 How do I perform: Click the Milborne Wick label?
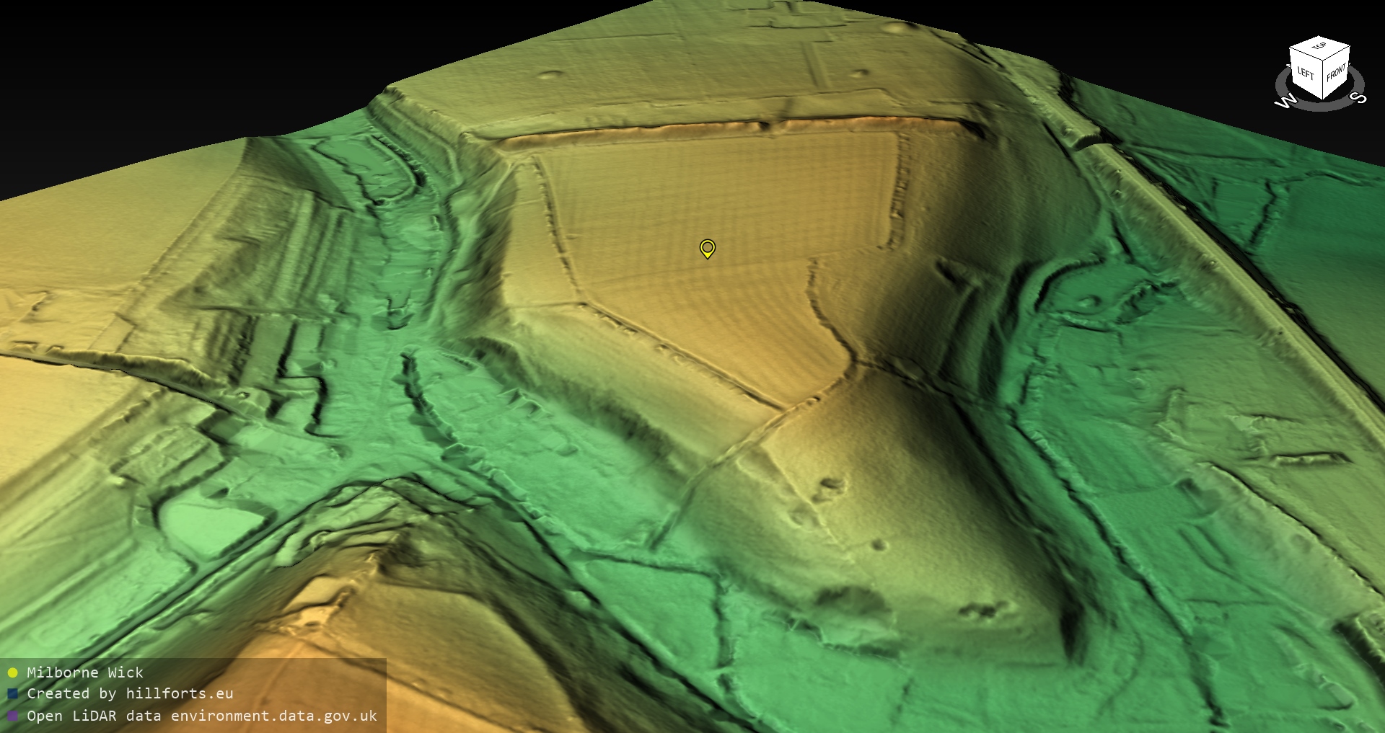(85, 672)
